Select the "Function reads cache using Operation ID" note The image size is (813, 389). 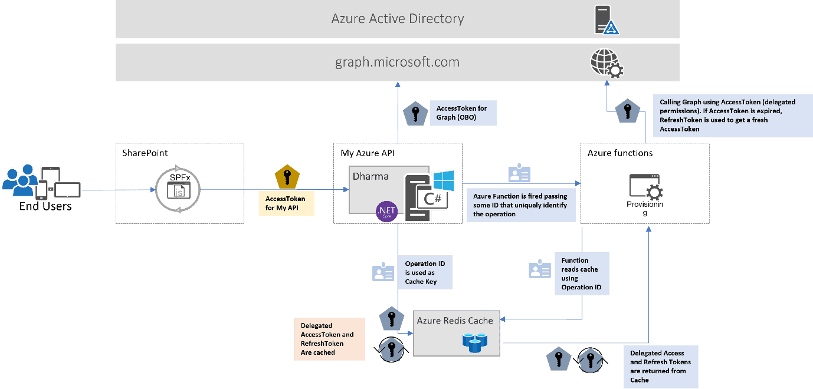click(x=581, y=273)
